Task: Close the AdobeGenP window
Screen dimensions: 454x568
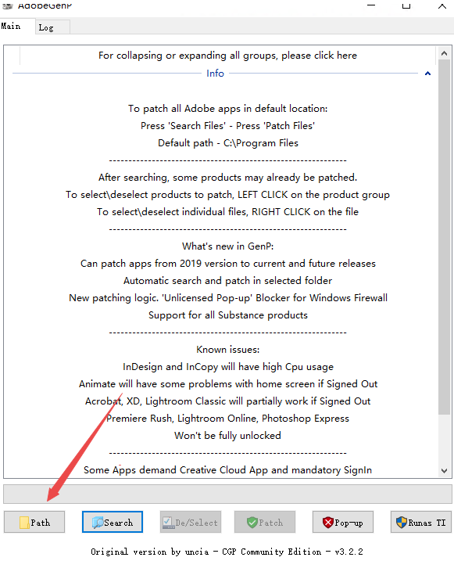Action: pyautogui.click(x=441, y=5)
